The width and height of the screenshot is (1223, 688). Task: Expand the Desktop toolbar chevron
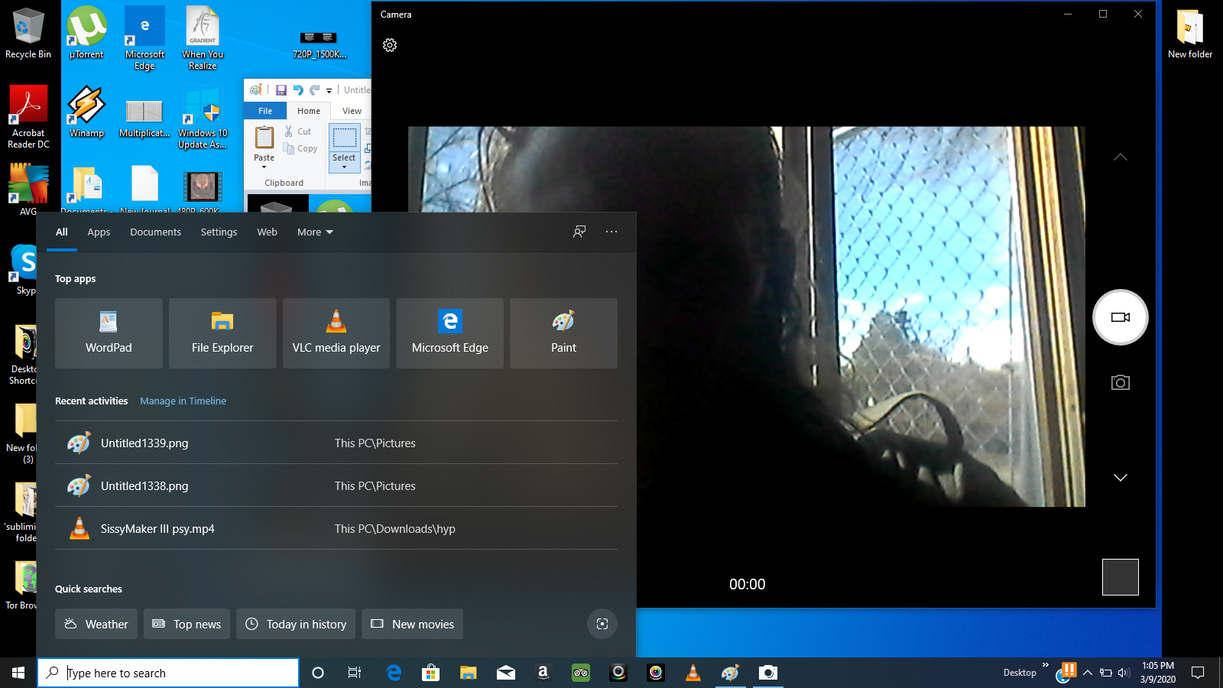click(x=1046, y=665)
